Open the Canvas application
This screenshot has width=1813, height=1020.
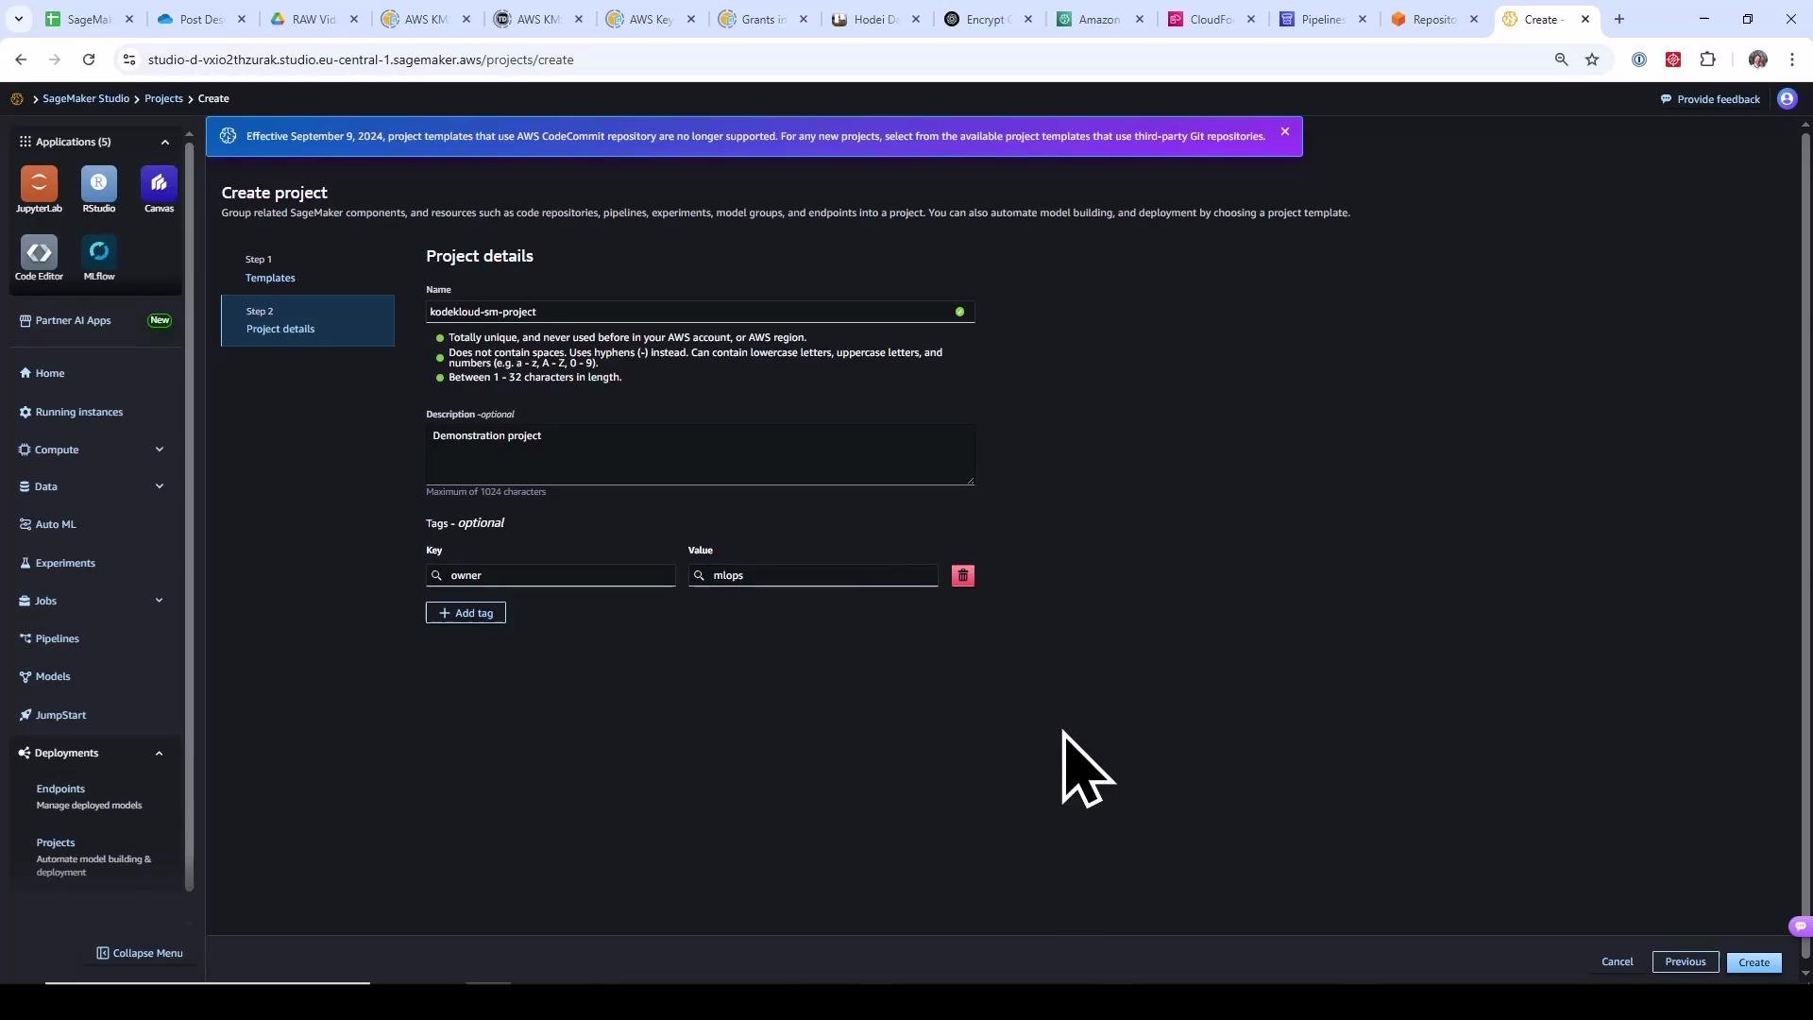click(159, 190)
